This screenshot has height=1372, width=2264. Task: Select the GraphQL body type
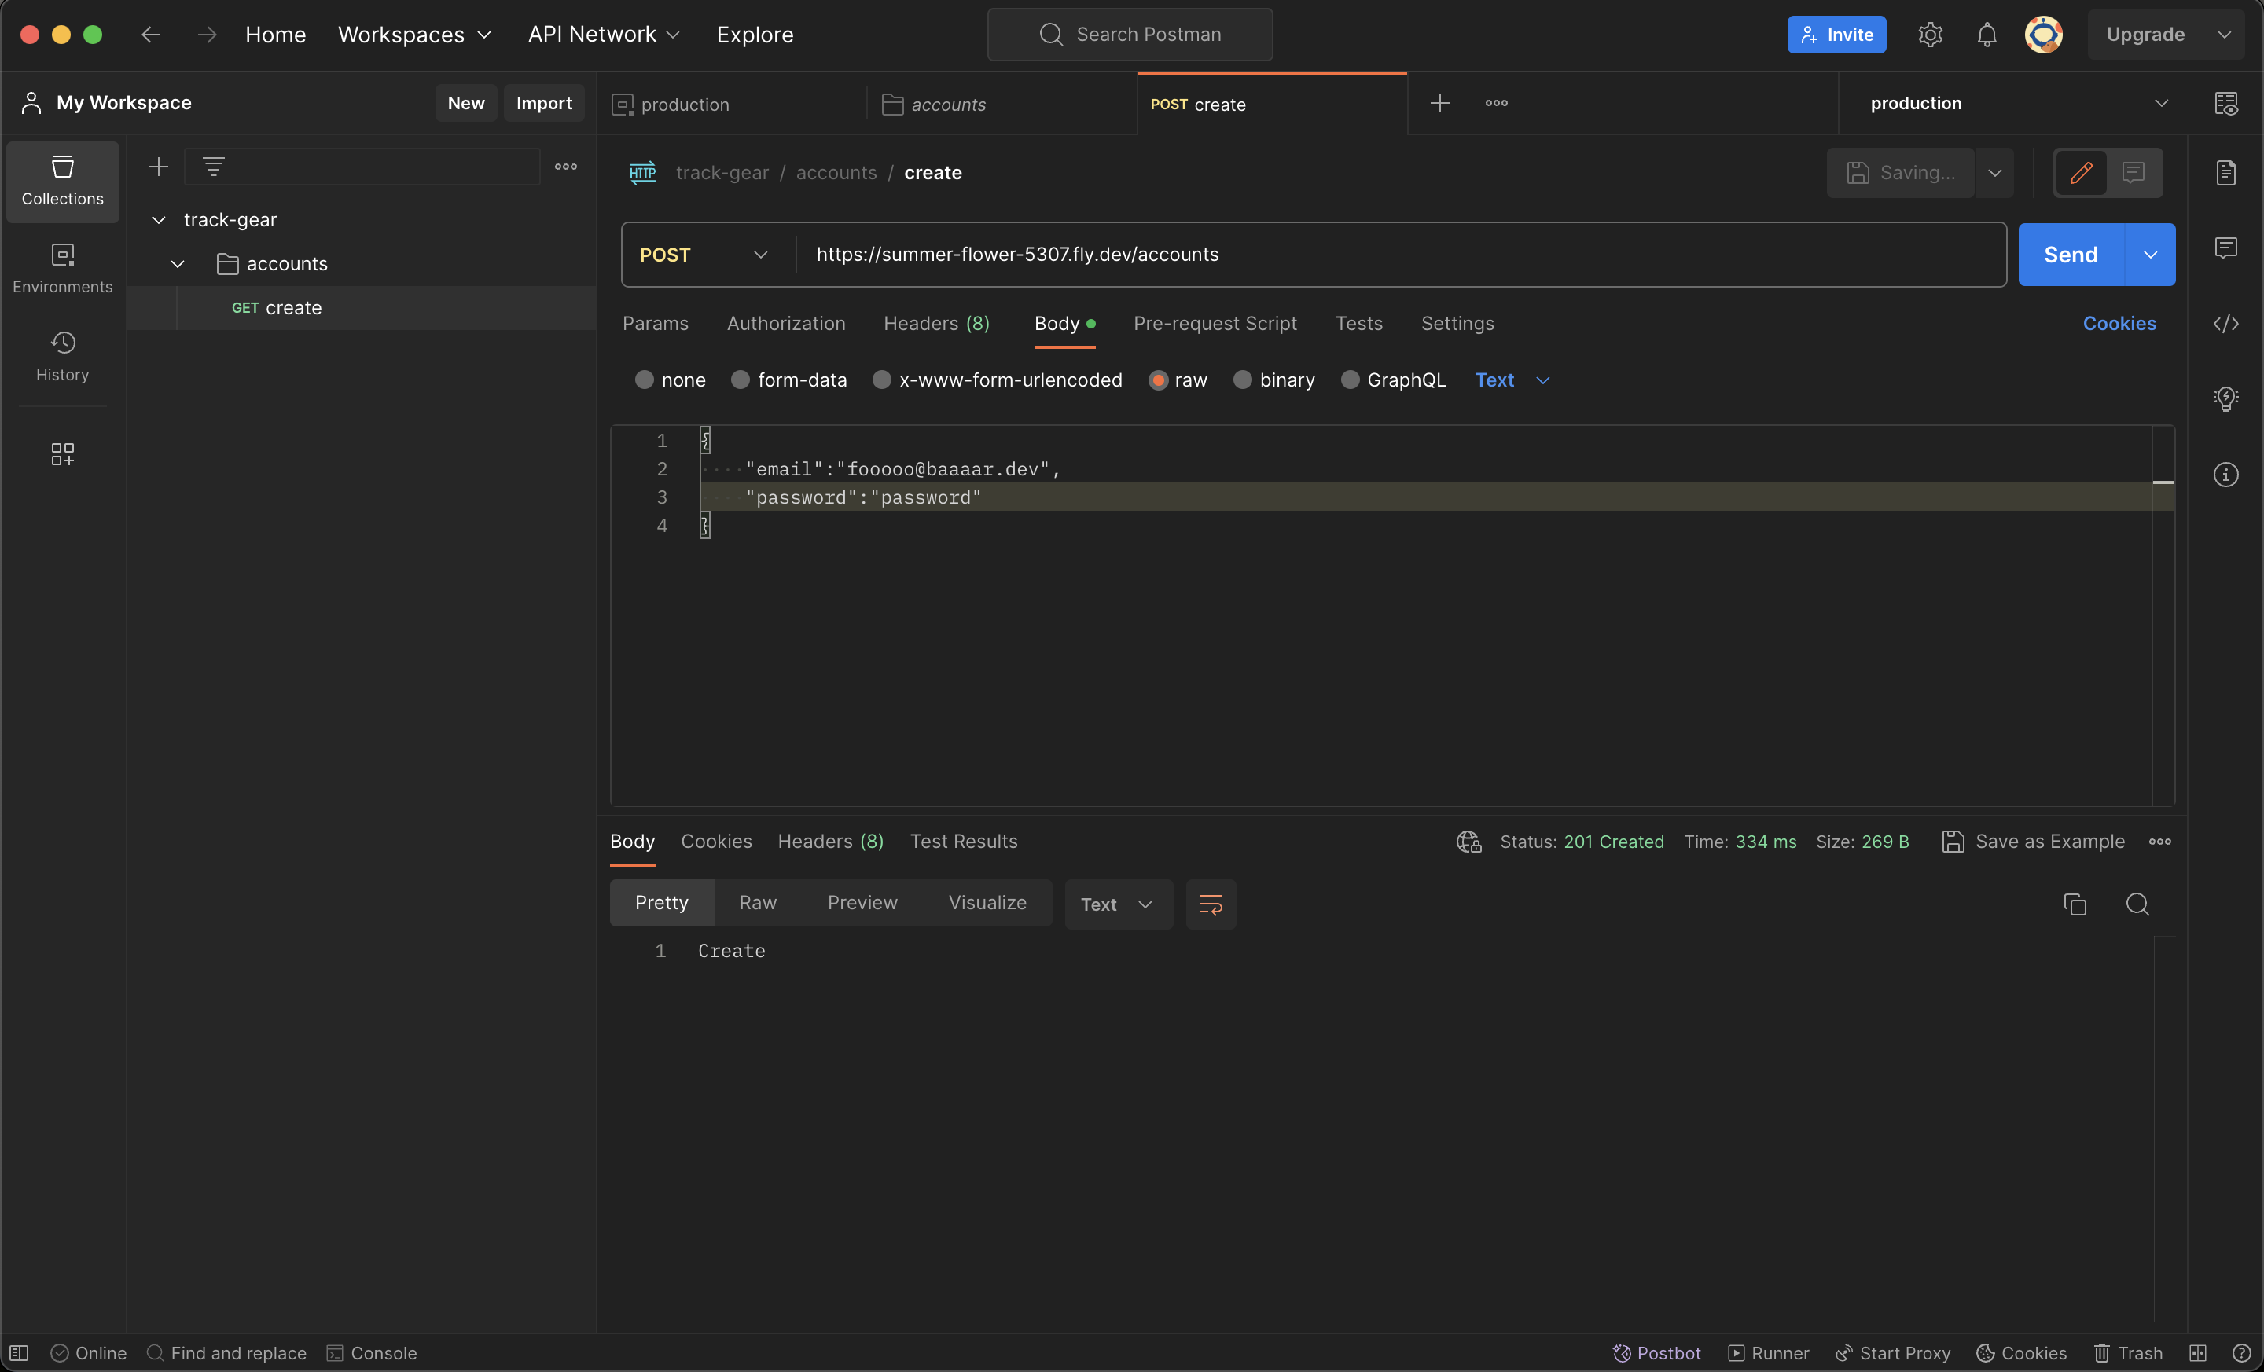pos(1394,380)
